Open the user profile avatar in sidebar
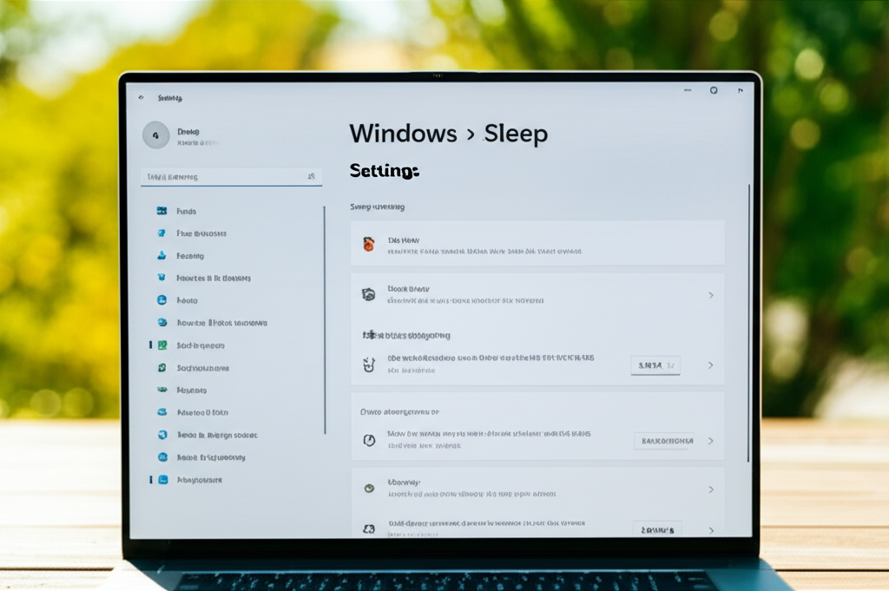 [x=155, y=135]
